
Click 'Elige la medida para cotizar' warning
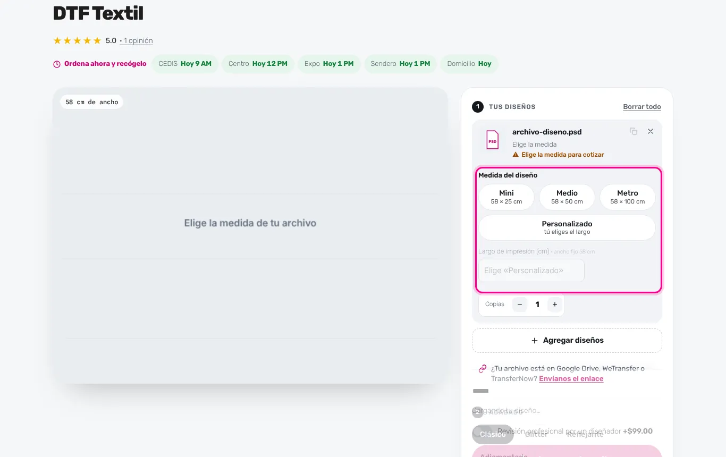(x=558, y=155)
